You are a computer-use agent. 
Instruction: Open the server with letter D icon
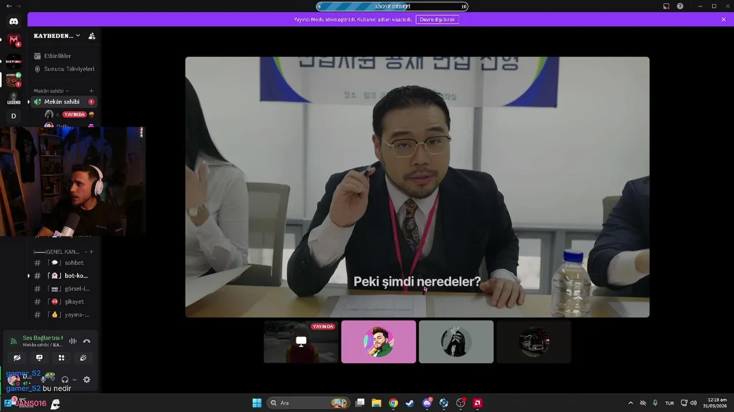click(14, 116)
